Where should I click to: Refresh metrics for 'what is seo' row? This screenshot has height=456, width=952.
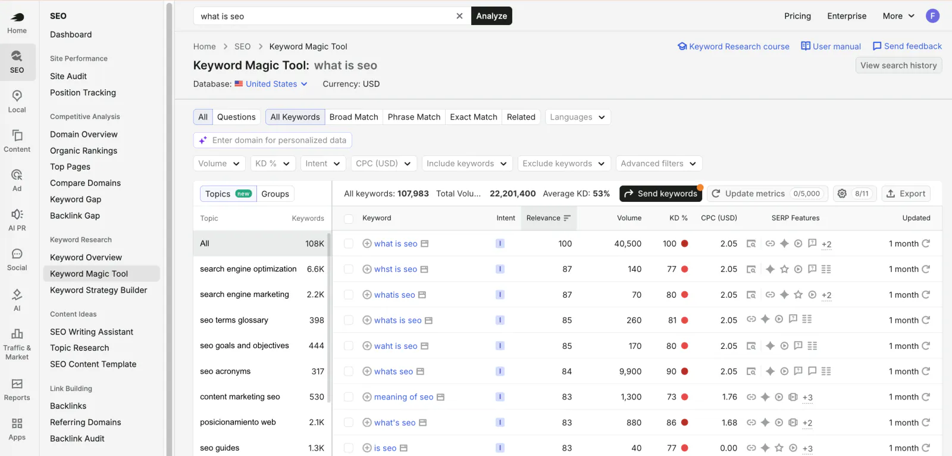[926, 243]
